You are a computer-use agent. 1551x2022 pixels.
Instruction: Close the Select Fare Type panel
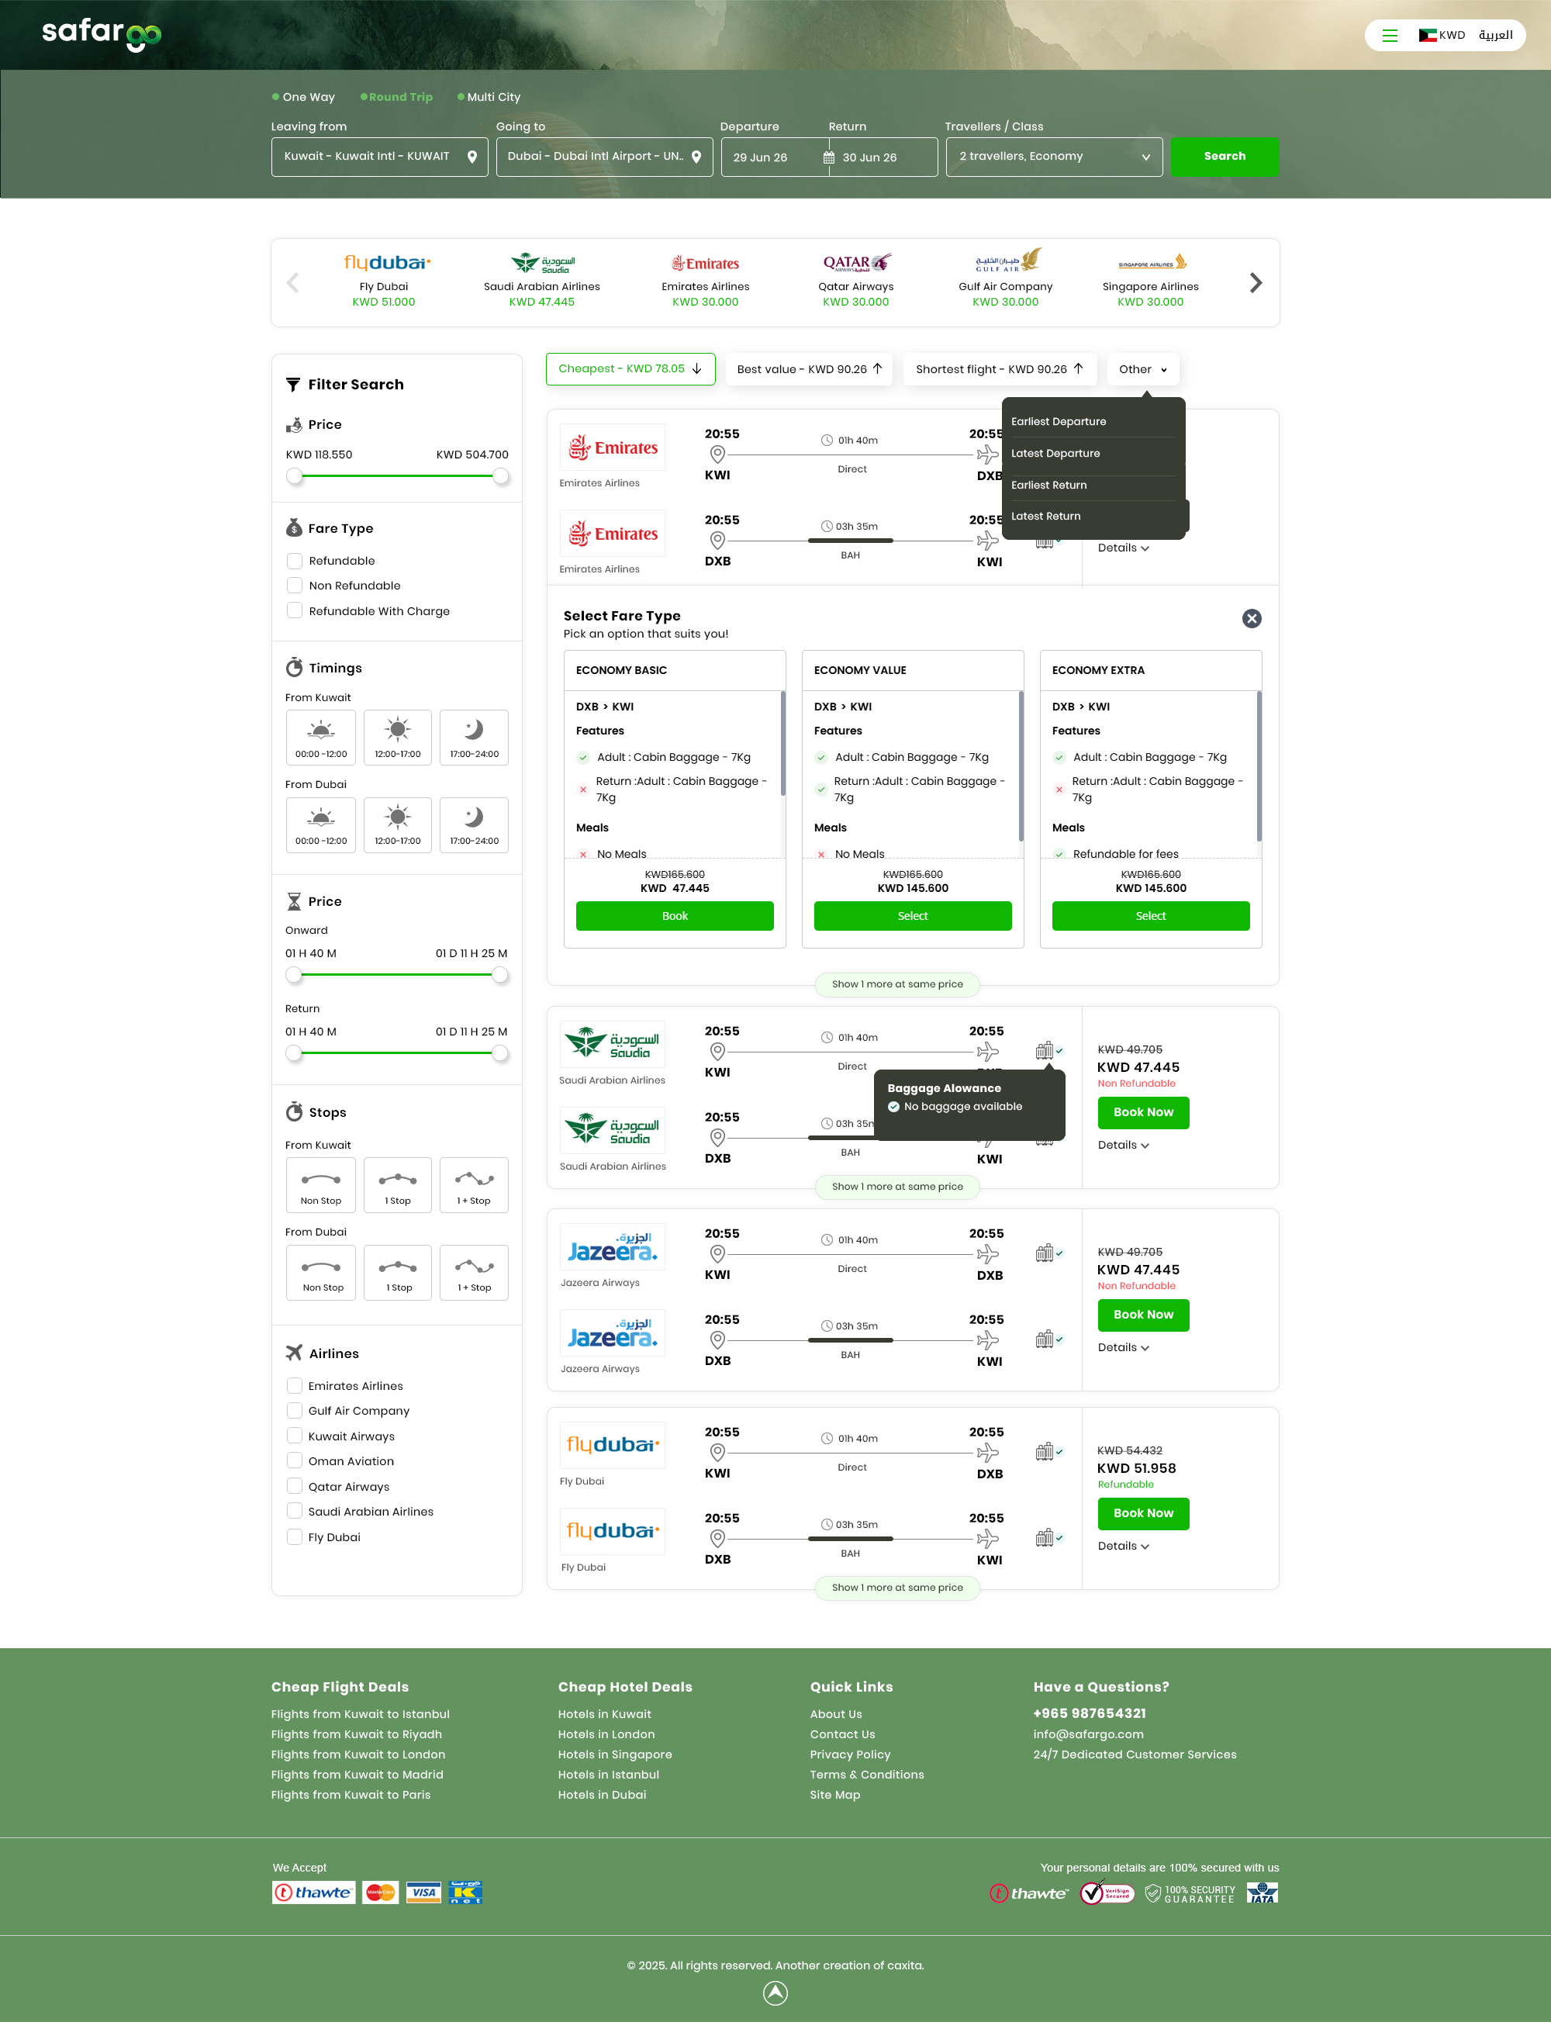pyautogui.click(x=1251, y=619)
